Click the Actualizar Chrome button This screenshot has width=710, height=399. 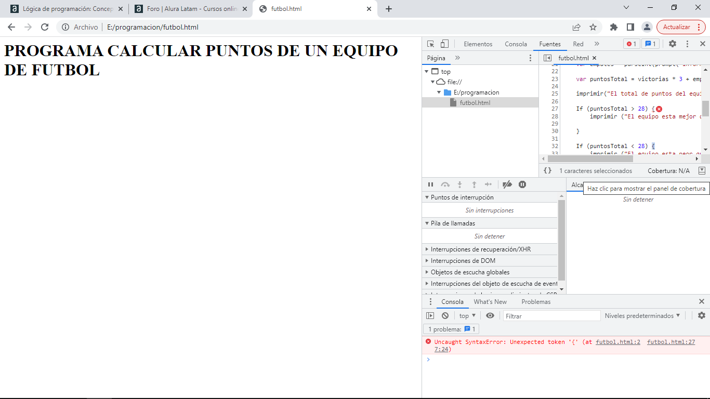(681, 27)
